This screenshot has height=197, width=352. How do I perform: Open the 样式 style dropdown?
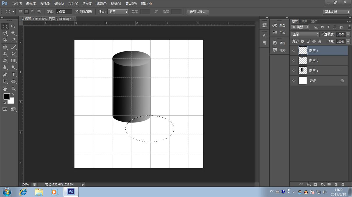[x=118, y=12]
